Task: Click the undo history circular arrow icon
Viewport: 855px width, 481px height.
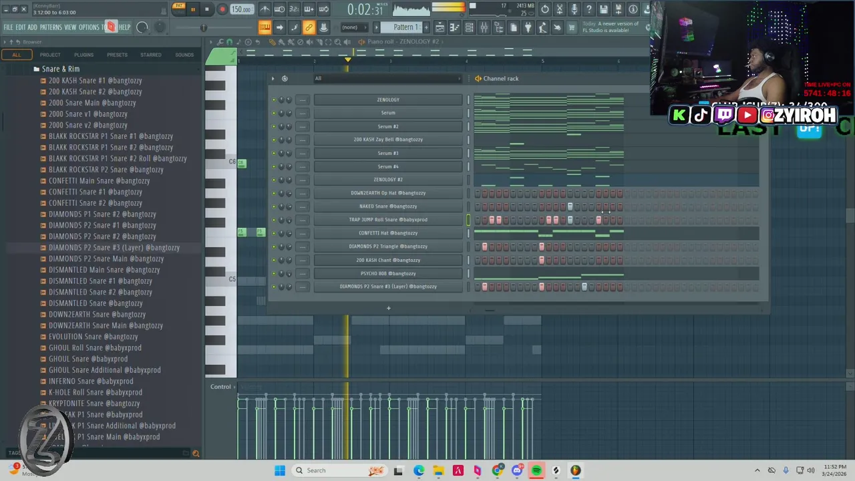Action: (x=545, y=9)
